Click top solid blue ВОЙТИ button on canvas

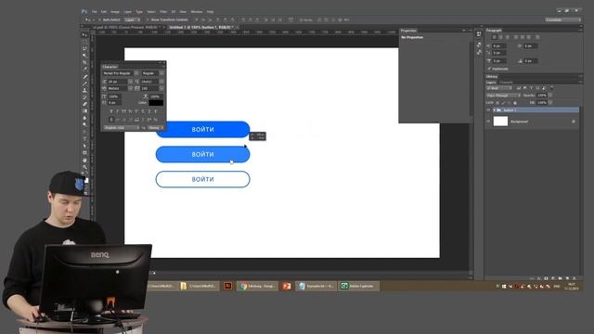[203, 130]
